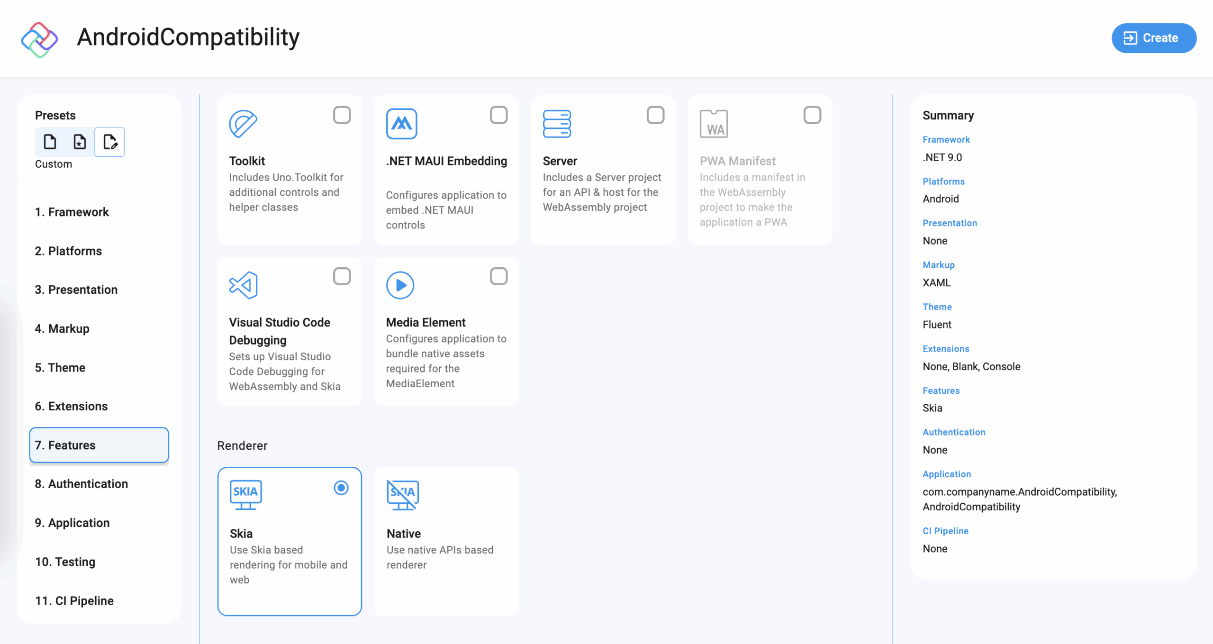Image resolution: width=1213 pixels, height=644 pixels.
Task: Click the Media Element play icon
Action: click(x=400, y=285)
